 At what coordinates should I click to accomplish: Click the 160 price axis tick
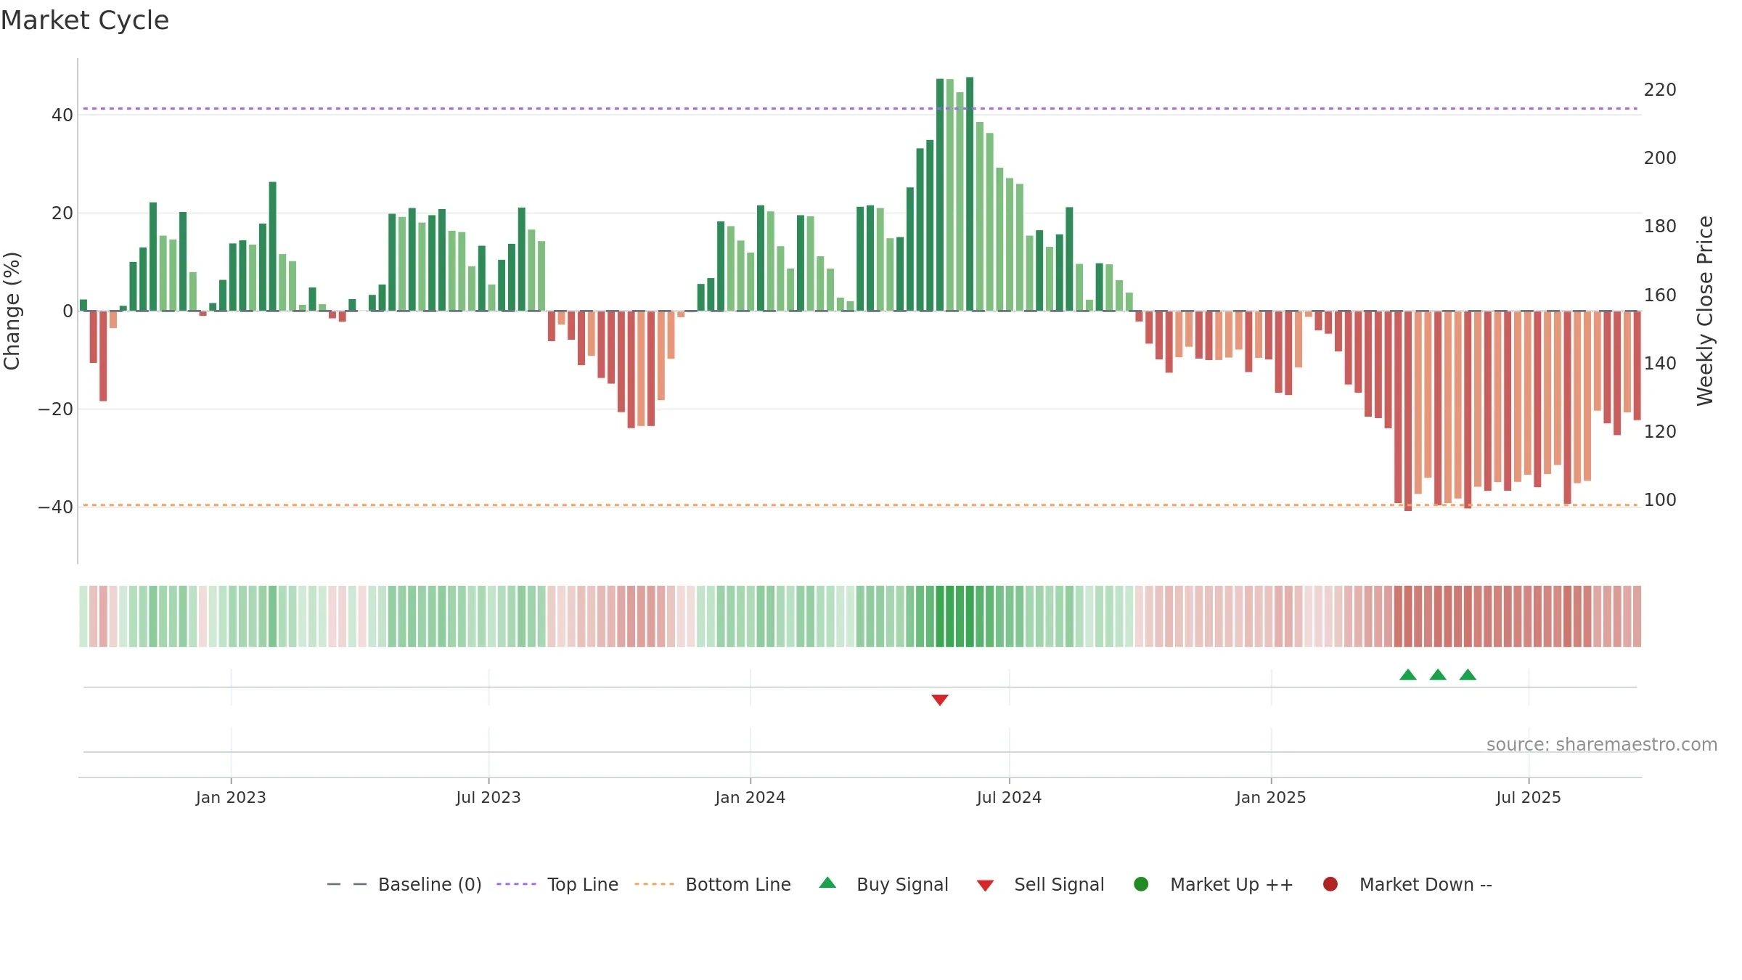(x=1660, y=295)
